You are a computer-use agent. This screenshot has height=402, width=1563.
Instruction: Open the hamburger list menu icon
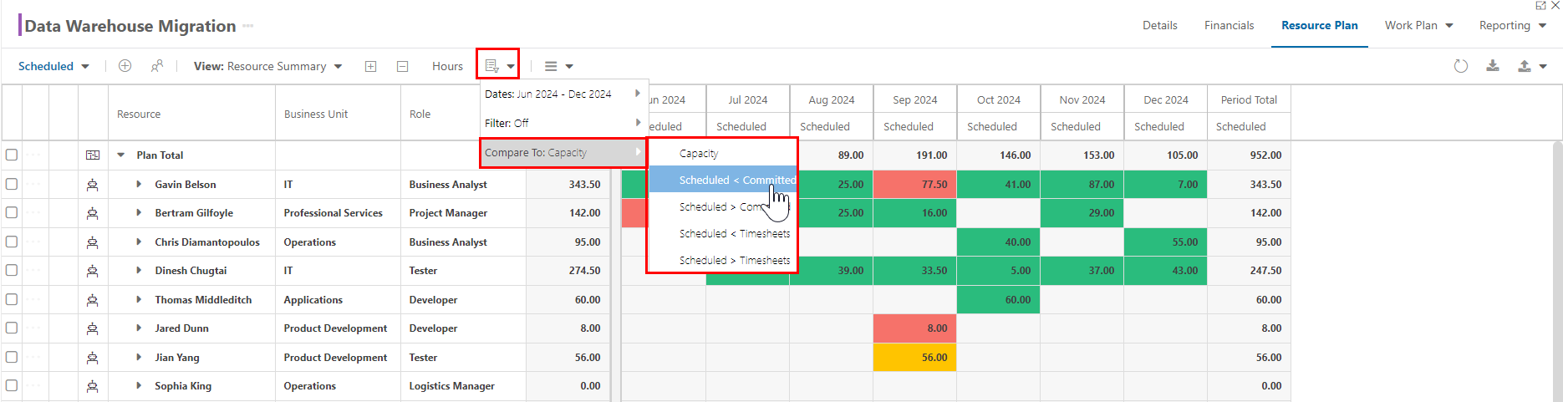pos(558,66)
